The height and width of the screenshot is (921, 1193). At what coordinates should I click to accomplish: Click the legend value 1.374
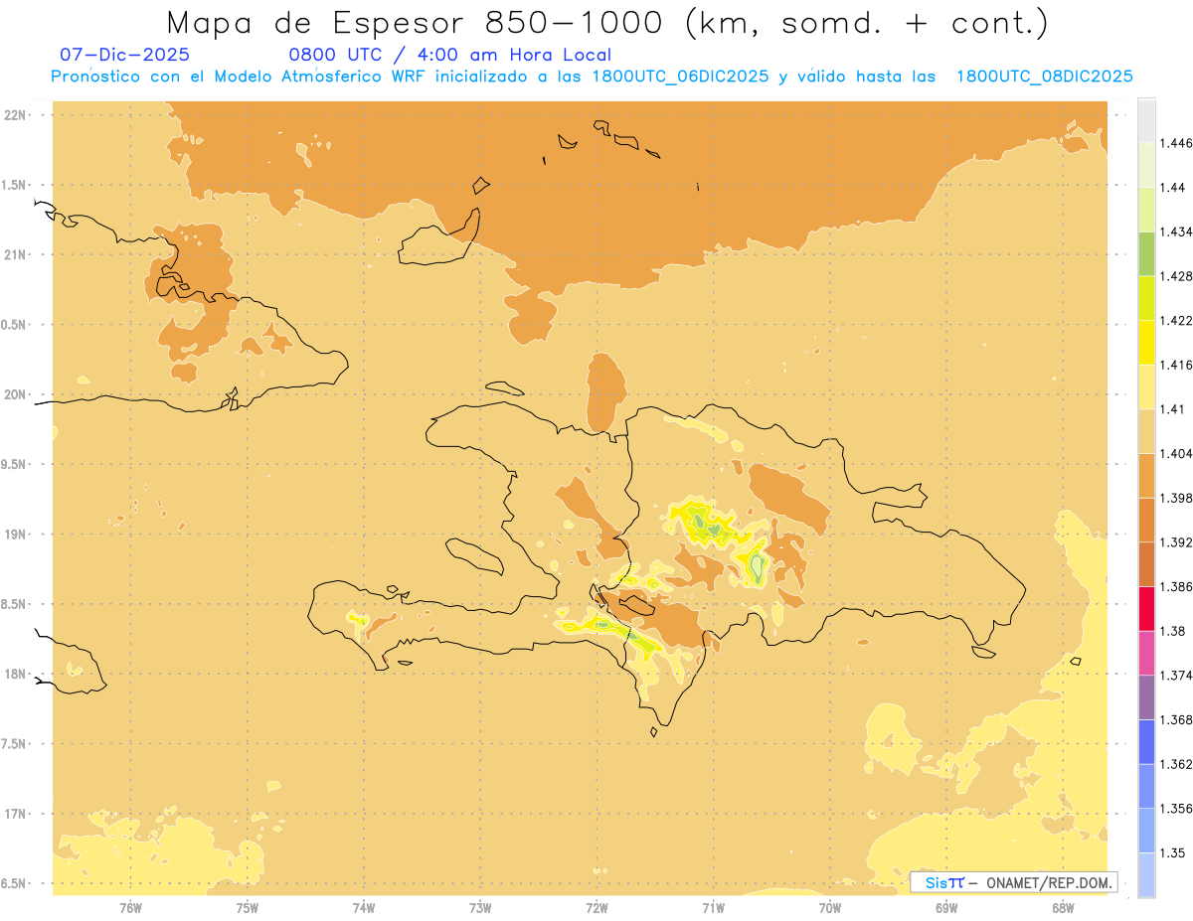pyautogui.click(x=1176, y=676)
